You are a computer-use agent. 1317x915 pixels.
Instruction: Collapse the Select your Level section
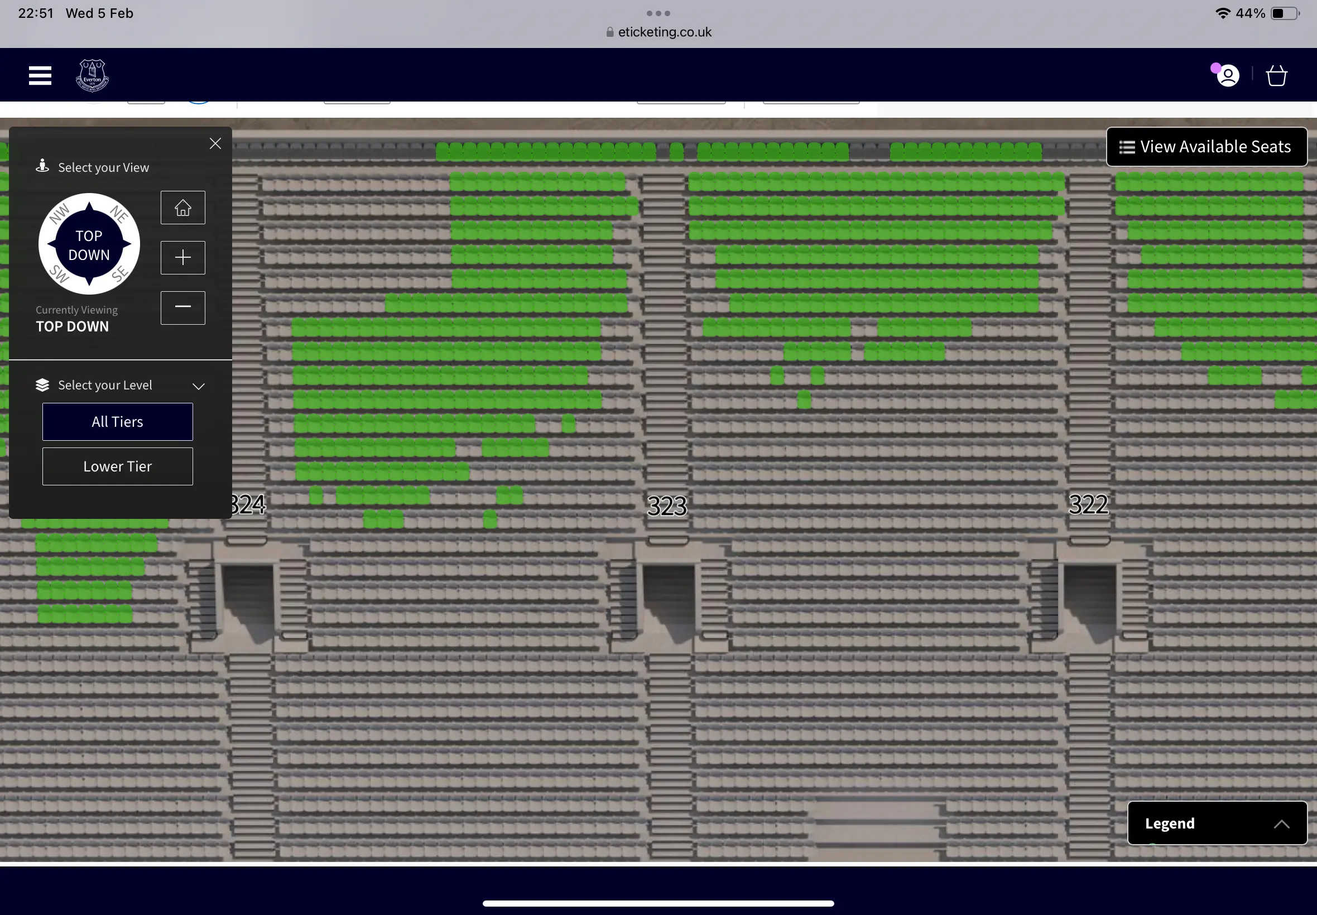point(198,386)
